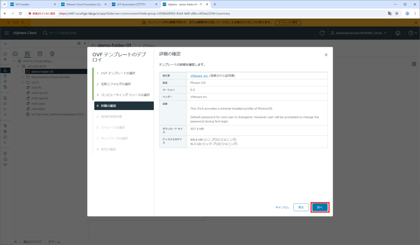Dismiss the license warning banner

[x=415, y=22]
